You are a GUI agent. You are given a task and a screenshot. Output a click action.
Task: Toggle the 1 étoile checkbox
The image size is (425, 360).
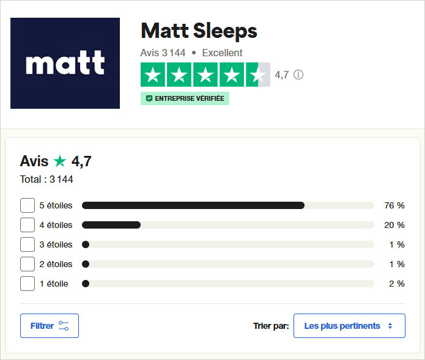(28, 284)
